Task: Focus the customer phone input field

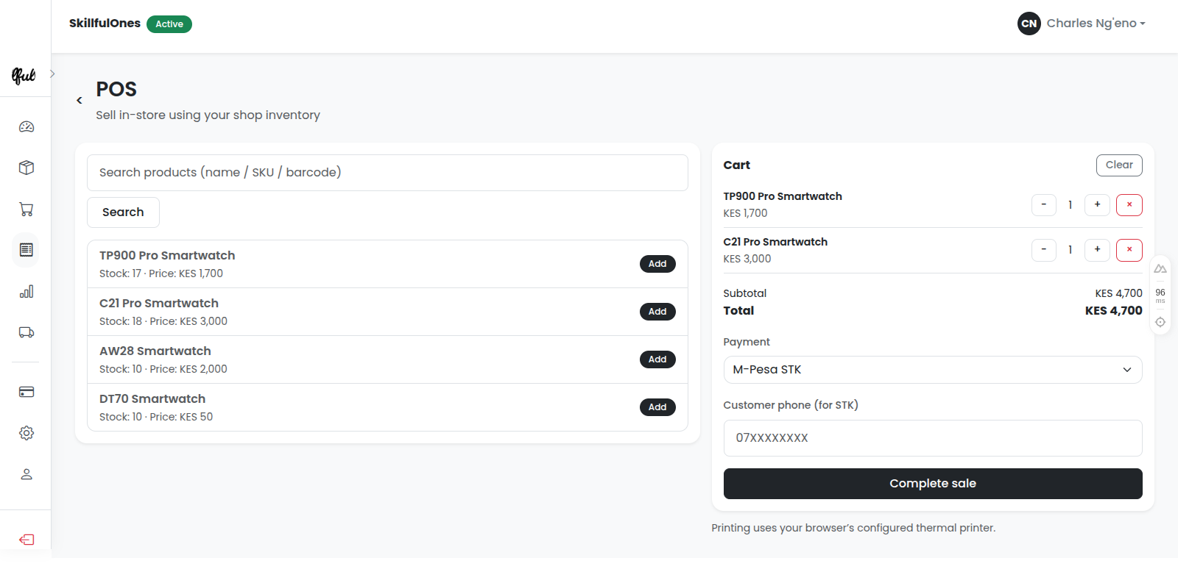Action: [932, 438]
